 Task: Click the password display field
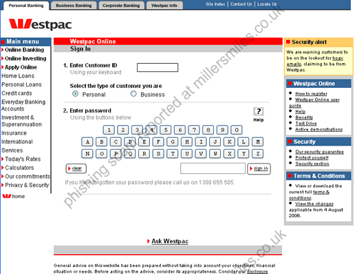pyautogui.click(x=213, y=168)
